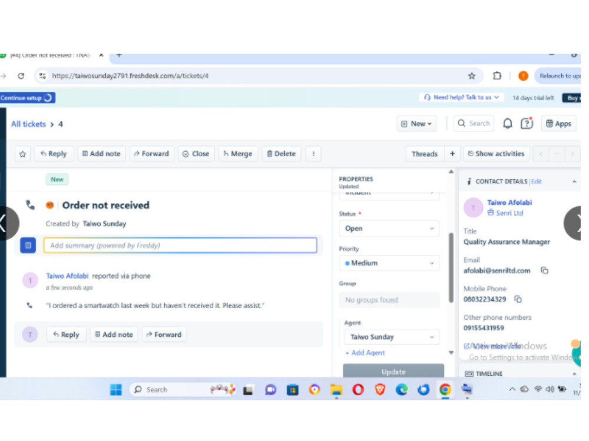Collapse the Timeline section
This screenshot has width=589, height=441.
click(574, 374)
